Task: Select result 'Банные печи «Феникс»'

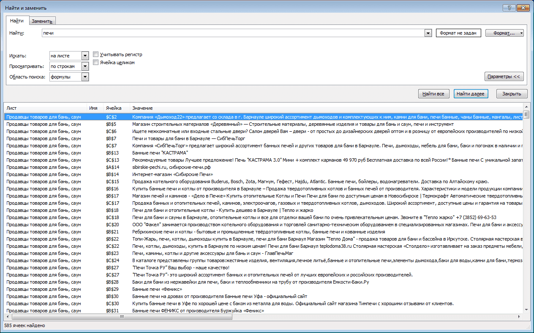Action: click(264, 289)
